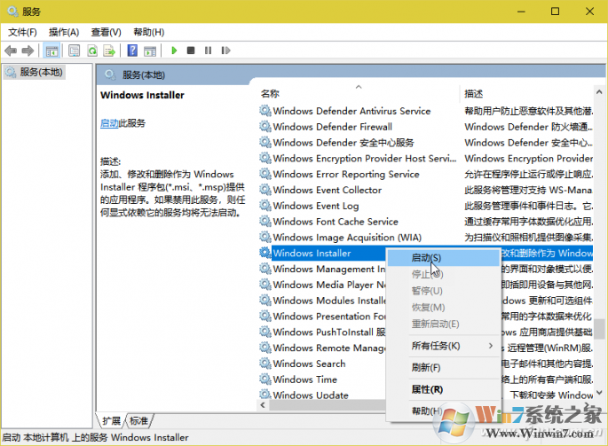This screenshot has width=608, height=446.
Task: Click the Refresh toolbar icon
Action: pos(92,51)
